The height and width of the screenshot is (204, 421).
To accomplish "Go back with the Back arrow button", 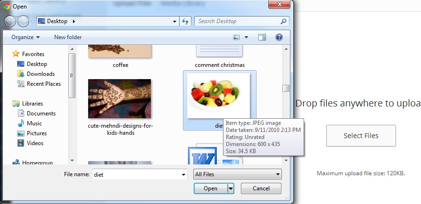I will [10, 21].
